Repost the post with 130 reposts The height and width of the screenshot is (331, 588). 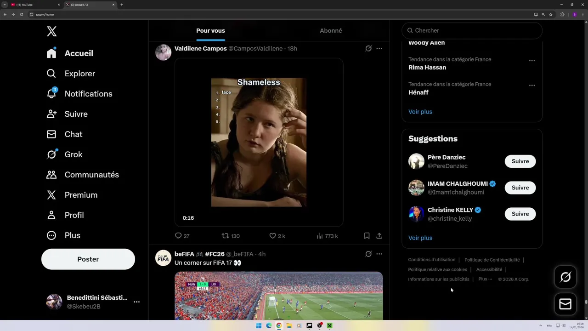point(231,236)
